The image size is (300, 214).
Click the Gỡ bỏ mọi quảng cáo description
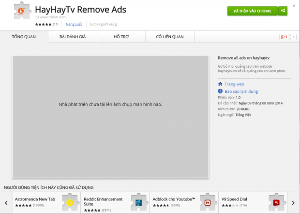252,69
